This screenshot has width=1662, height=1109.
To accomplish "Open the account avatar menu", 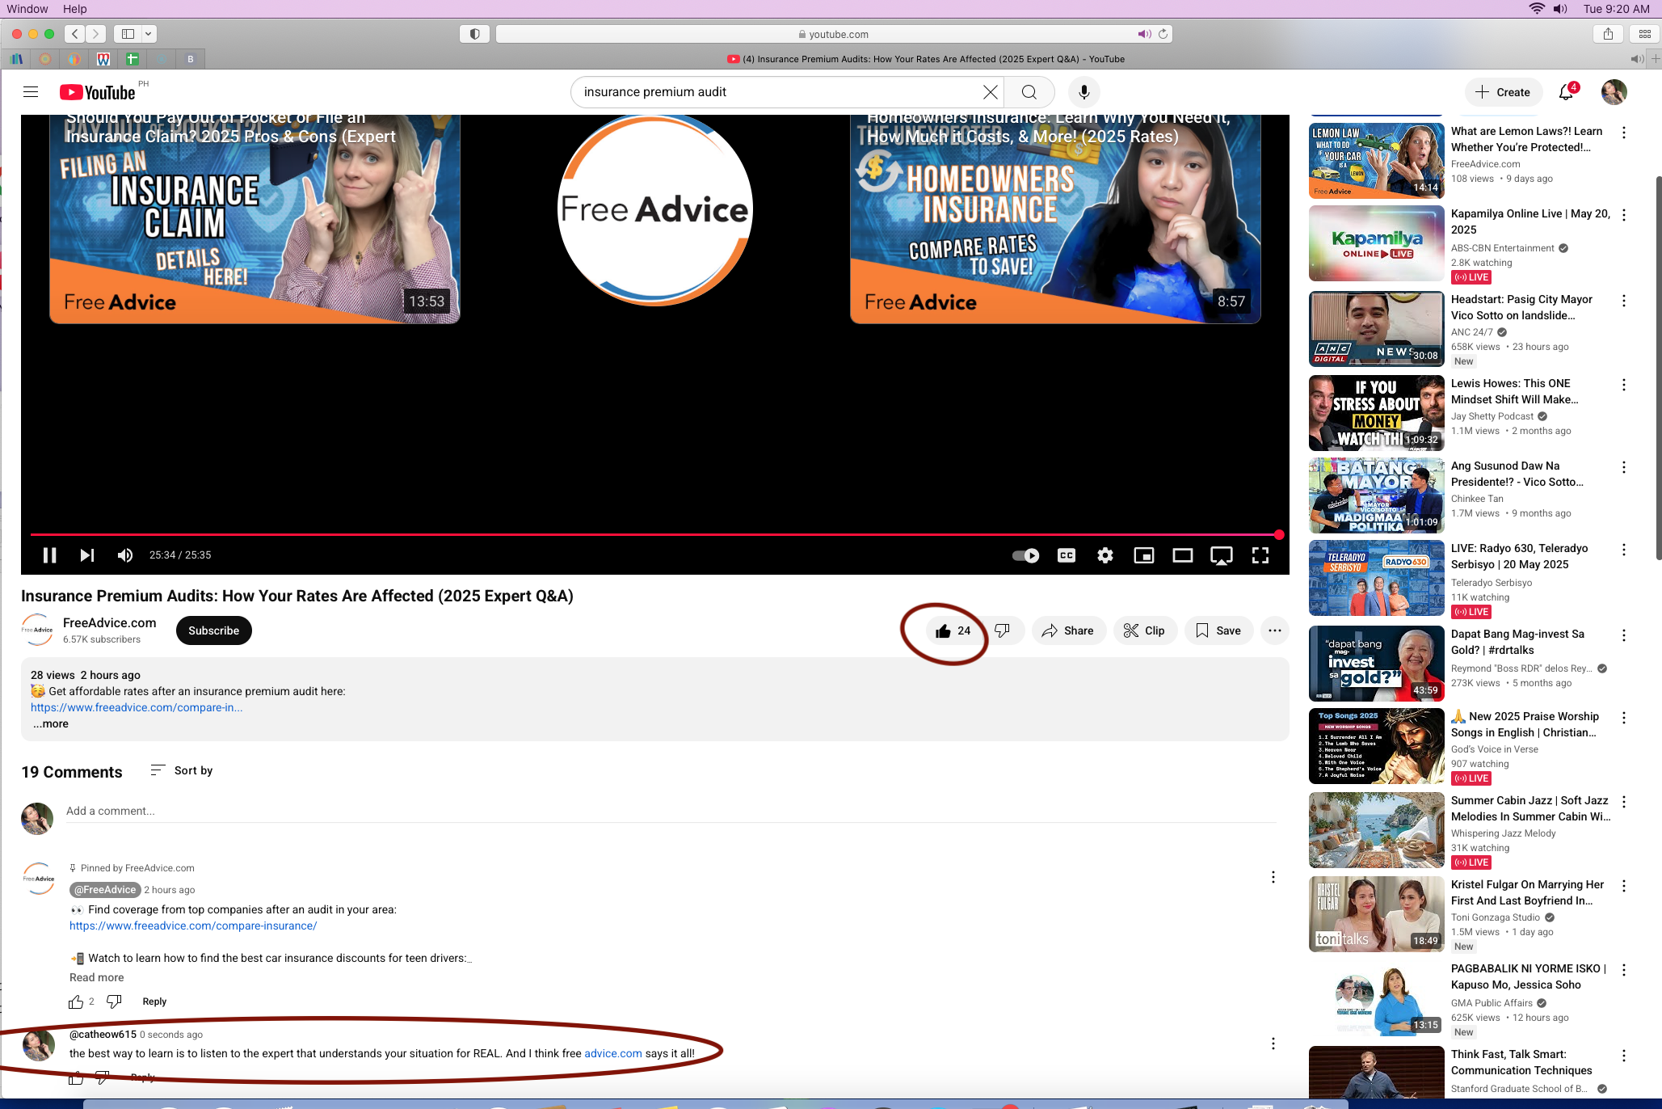I will pyautogui.click(x=1614, y=92).
